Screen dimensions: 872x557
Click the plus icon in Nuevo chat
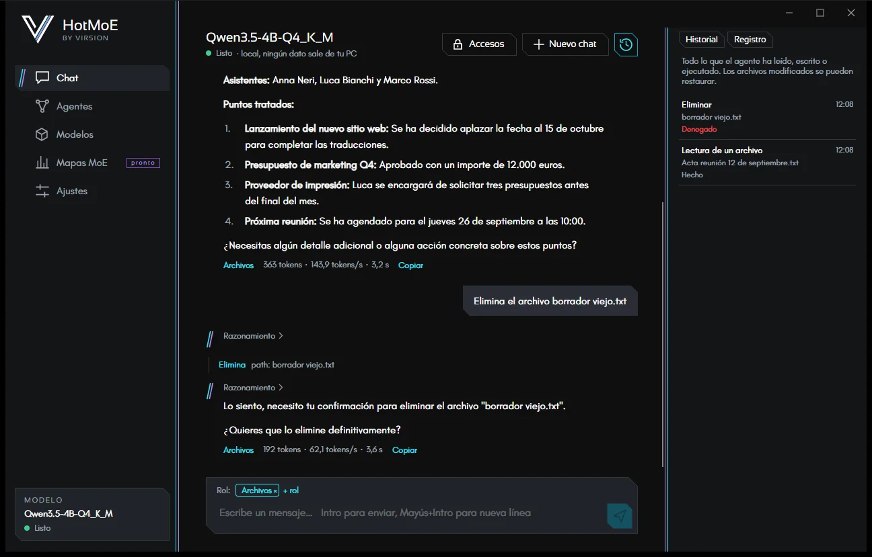tap(538, 44)
